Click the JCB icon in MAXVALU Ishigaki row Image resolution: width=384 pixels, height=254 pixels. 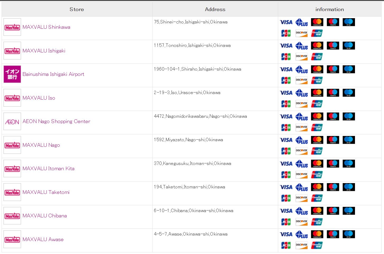click(x=286, y=57)
